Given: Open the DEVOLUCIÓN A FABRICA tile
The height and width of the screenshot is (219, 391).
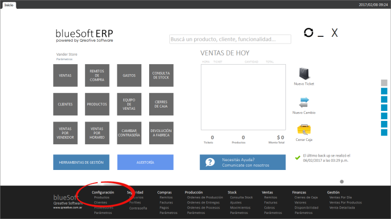Looking at the screenshot, I should pyautogui.click(x=161, y=133).
